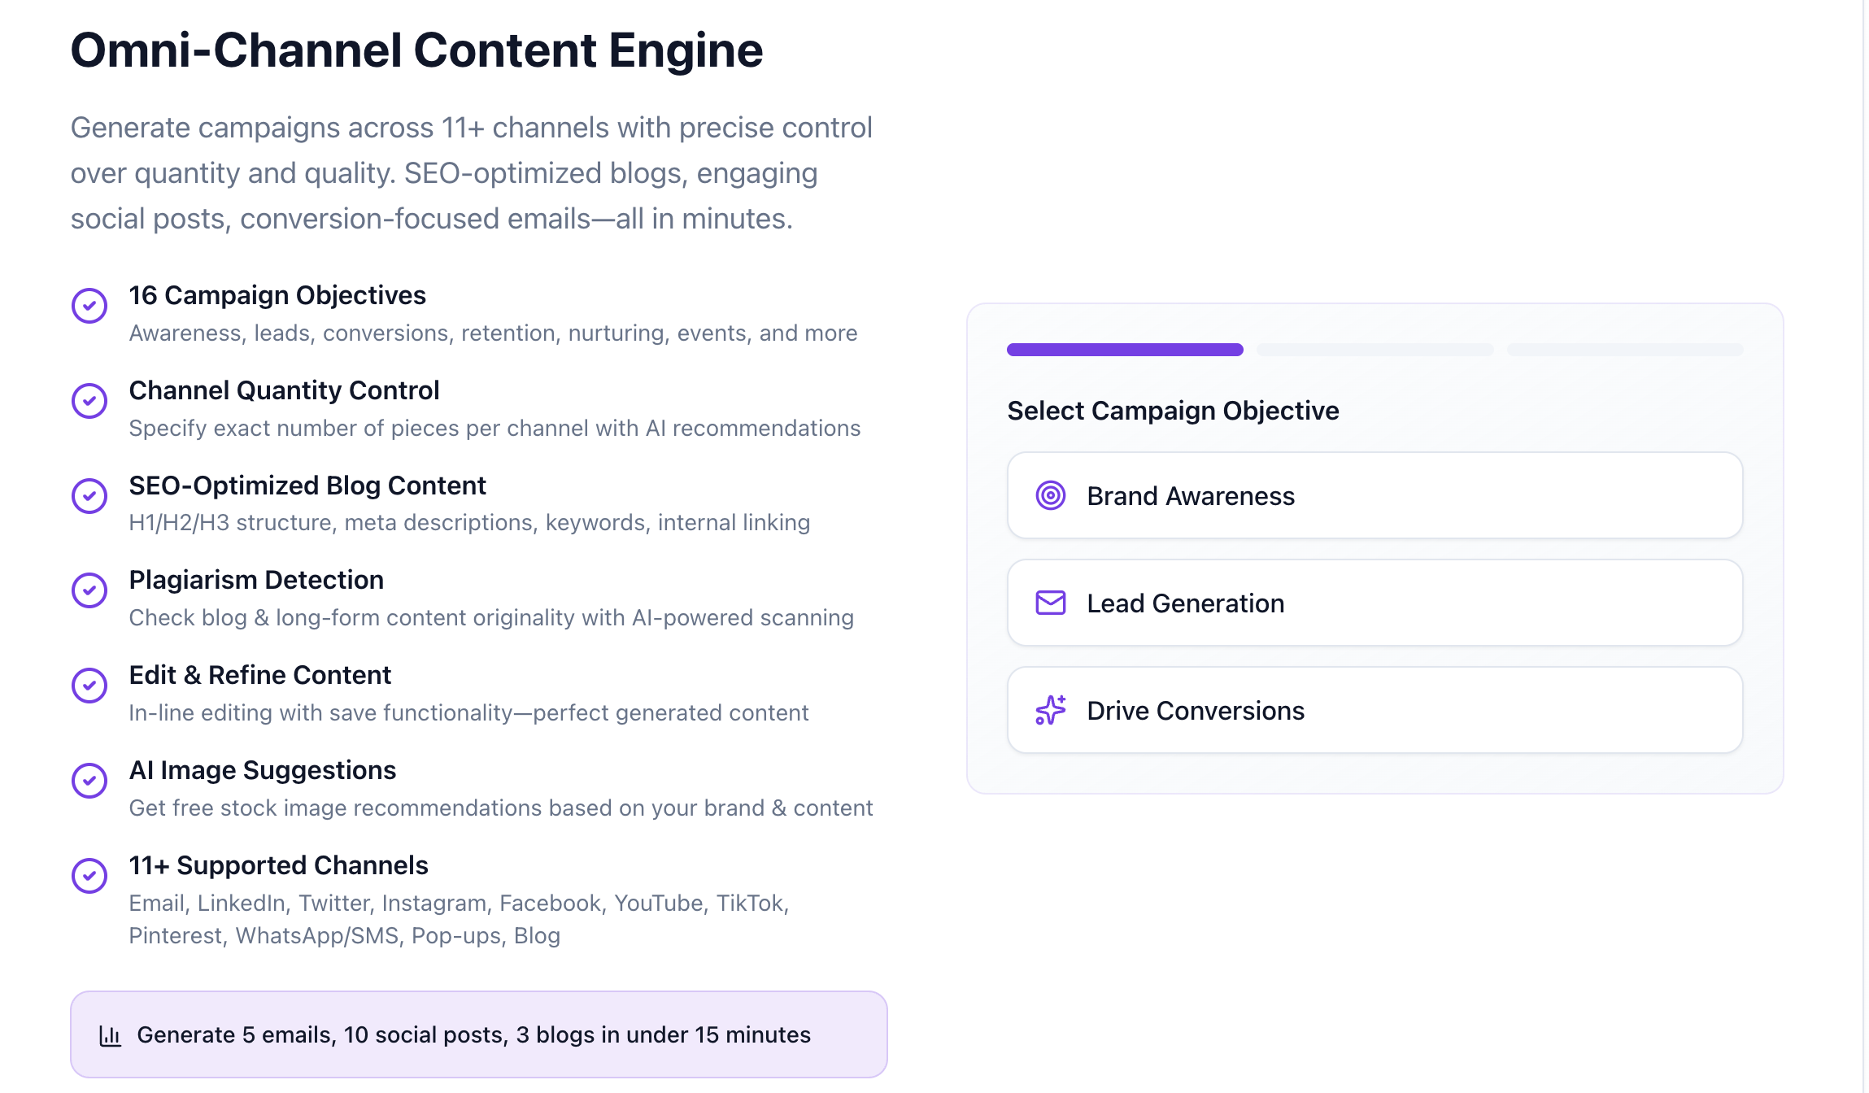Image resolution: width=1869 pixels, height=1093 pixels.
Task: Click the Select Campaign Objective heading
Action: [x=1173, y=411]
